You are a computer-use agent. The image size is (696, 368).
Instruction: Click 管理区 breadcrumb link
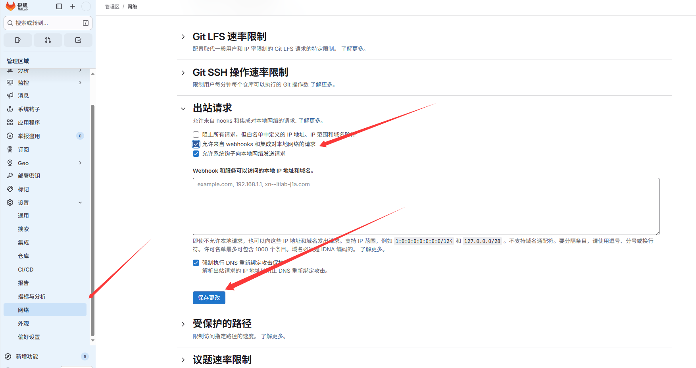(112, 7)
